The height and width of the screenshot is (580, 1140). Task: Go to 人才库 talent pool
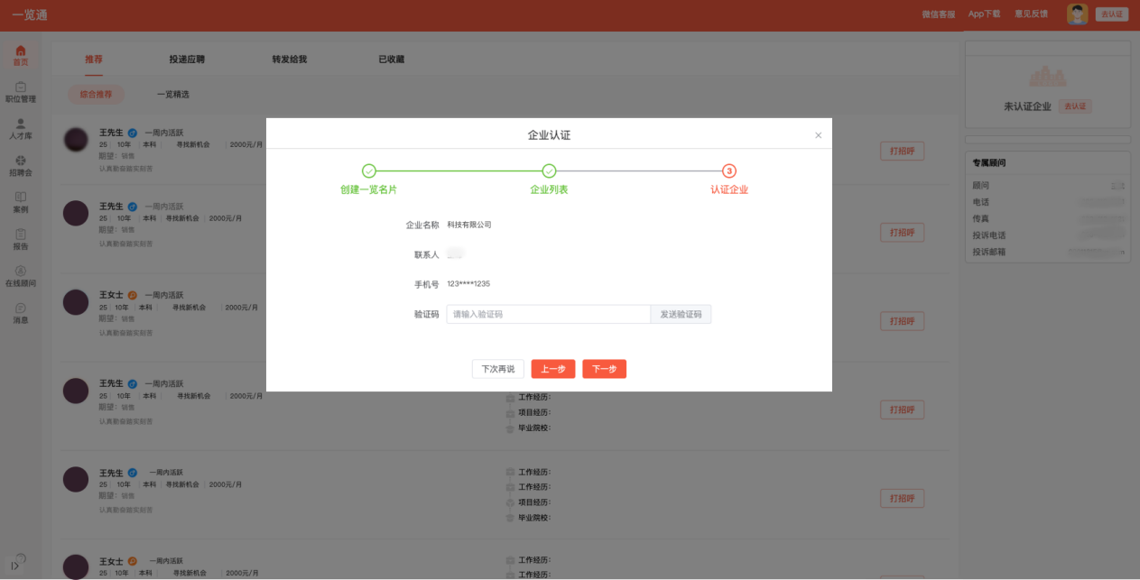pos(20,130)
